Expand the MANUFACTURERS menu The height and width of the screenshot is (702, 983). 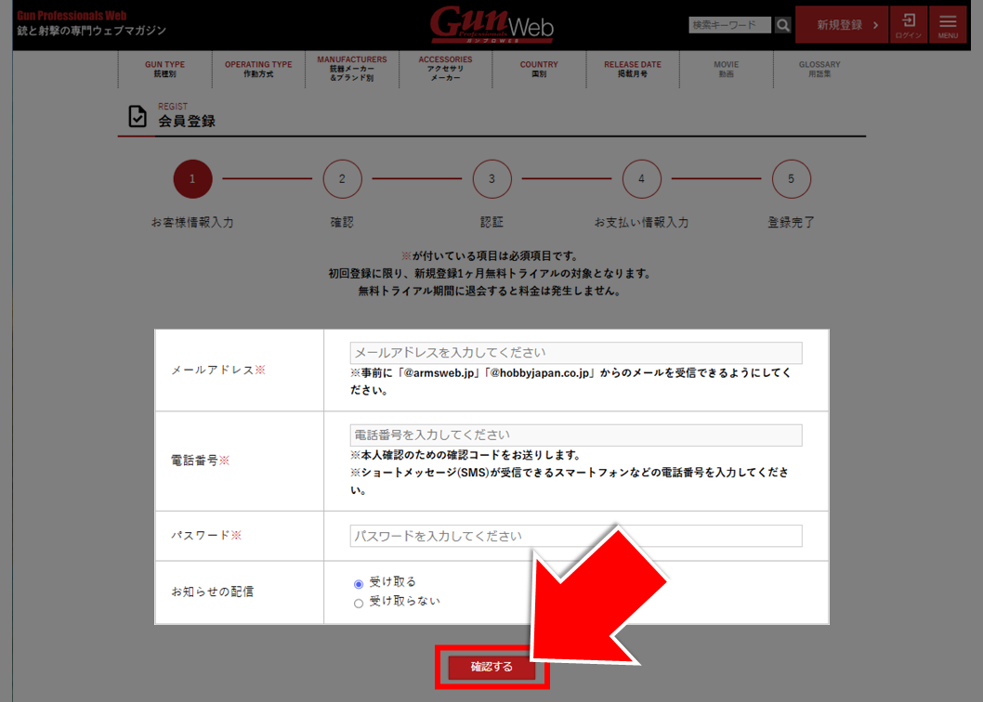click(x=351, y=70)
